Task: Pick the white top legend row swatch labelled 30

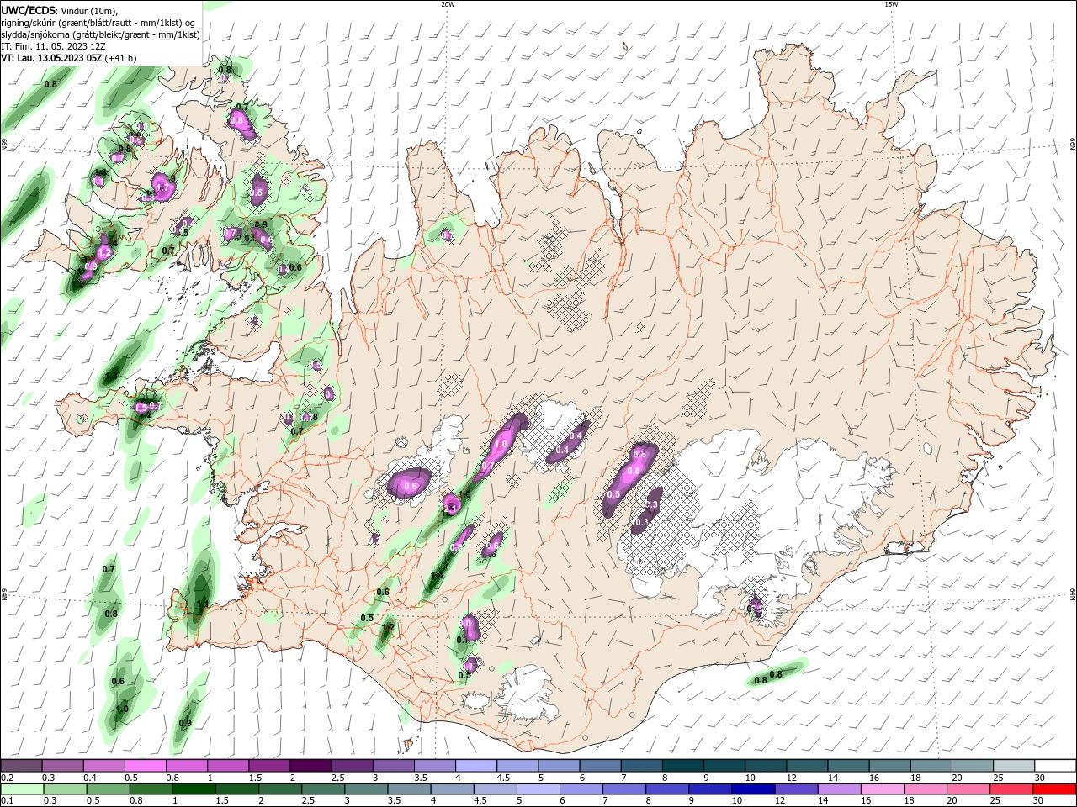Action: pyautogui.click(x=1054, y=766)
